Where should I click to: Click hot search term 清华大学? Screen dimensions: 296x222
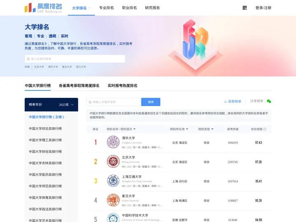[x=53, y=67]
